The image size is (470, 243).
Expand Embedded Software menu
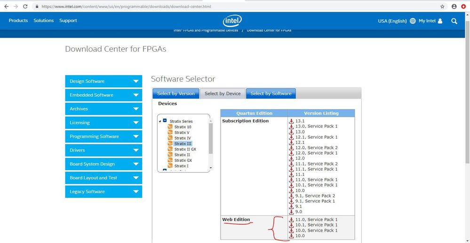pyautogui.click(x=104, y=95)
